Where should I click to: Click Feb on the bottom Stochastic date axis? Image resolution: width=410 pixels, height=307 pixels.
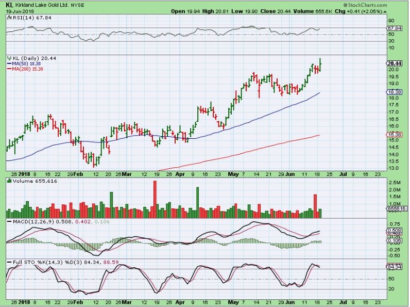pyautogui.click(x=78, y=302)
